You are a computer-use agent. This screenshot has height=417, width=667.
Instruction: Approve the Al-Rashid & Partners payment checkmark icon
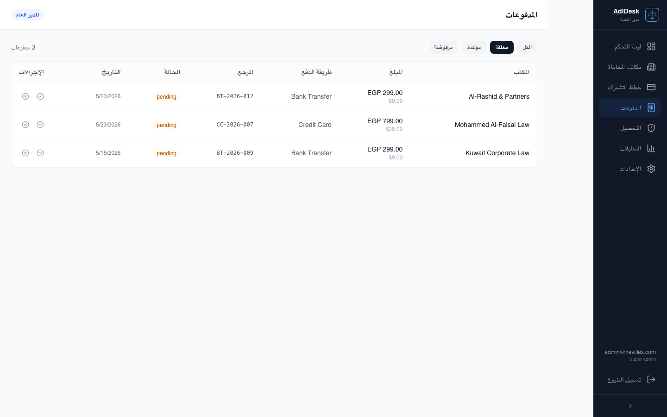click(x=40, y=96)
